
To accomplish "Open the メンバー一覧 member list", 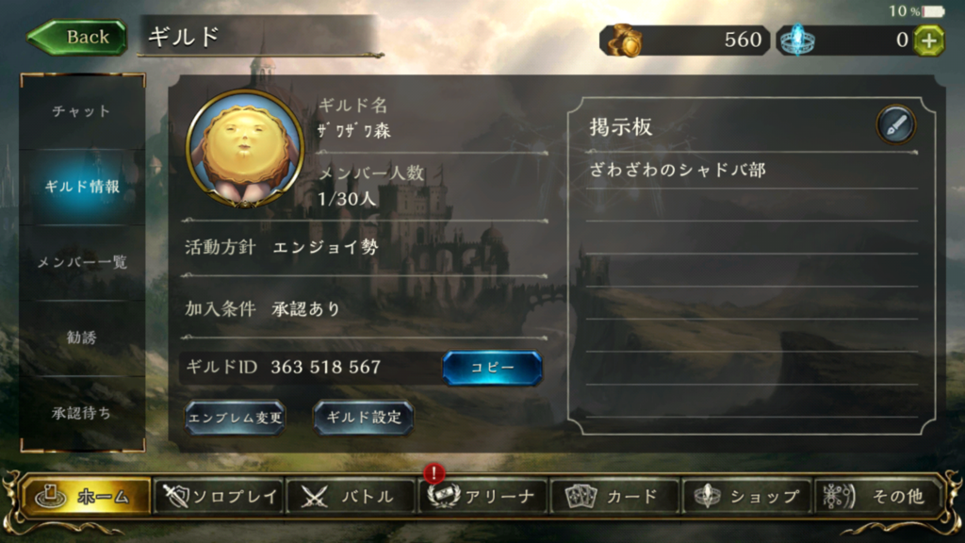I will point(83,263).
